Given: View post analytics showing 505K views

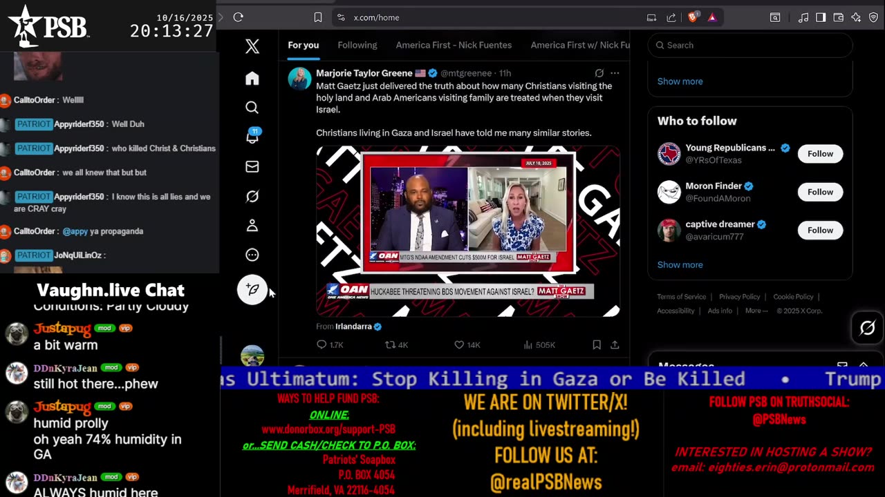Looking at the screenshot, I should pyautogui.click(x=539, y=344).
